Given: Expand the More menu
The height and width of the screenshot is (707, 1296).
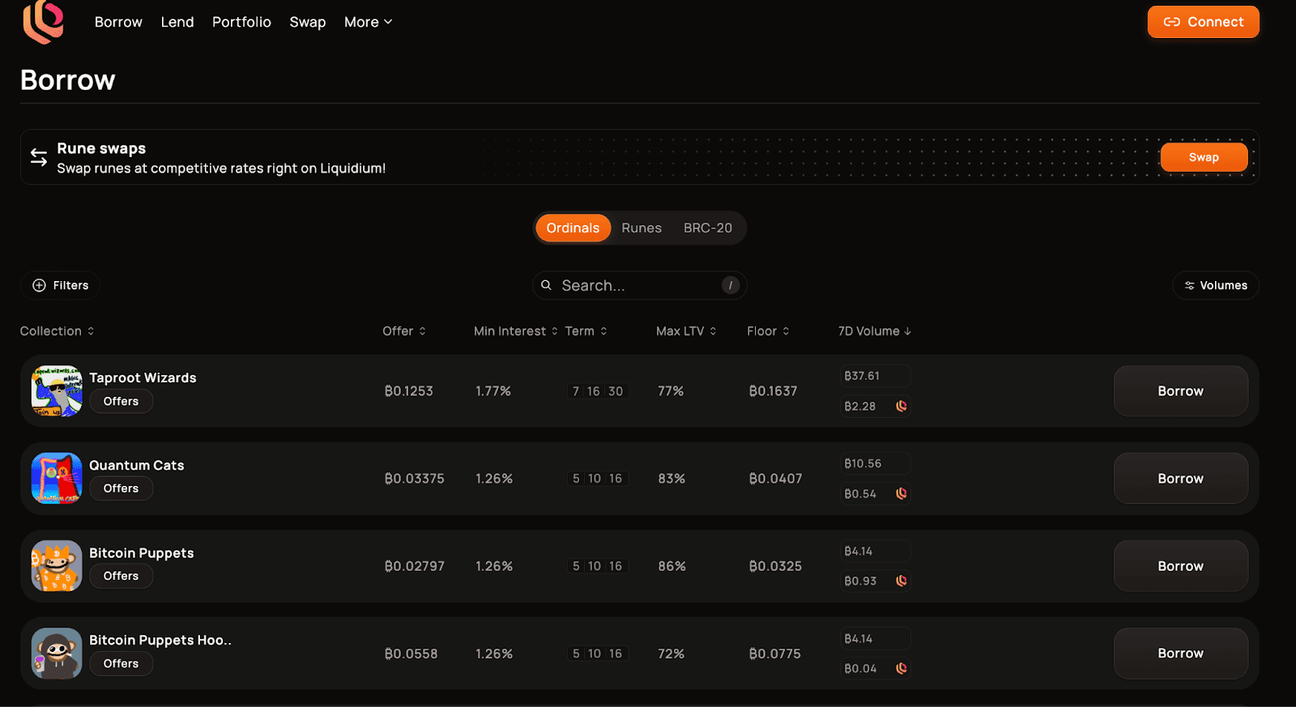Looking at the screenshot, I should pos(369,22).
